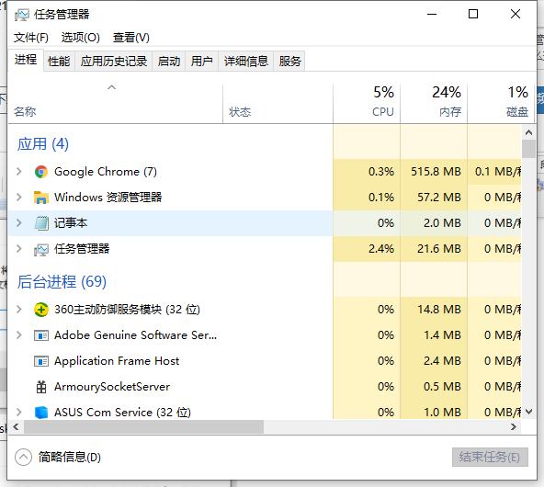Image resolution: width=544 pixels, height=487 pixels.
Task: Select the ArmourySocketServer process icon
Action: (41, 387)
